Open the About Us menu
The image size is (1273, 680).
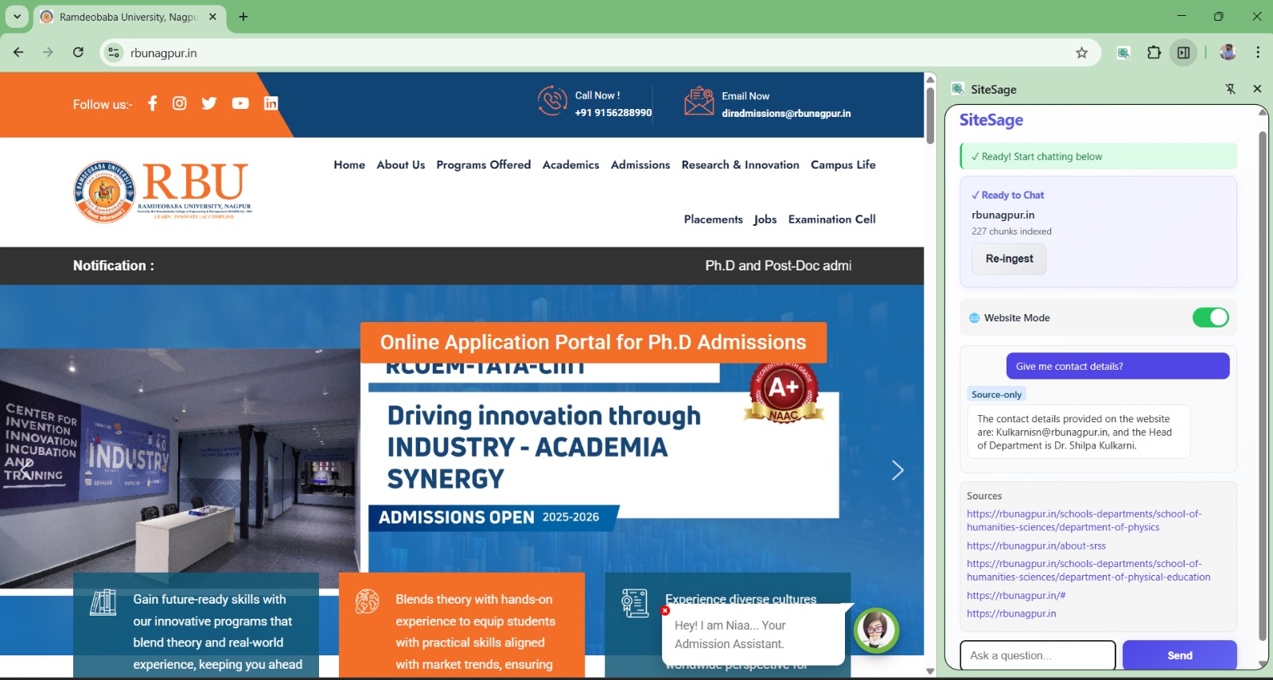401,165
